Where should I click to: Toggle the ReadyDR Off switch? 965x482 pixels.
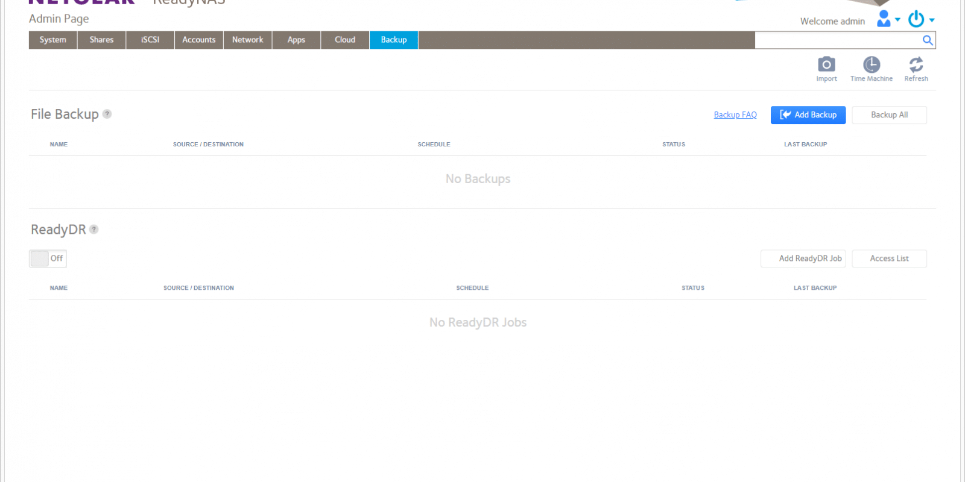pos(48,258)
